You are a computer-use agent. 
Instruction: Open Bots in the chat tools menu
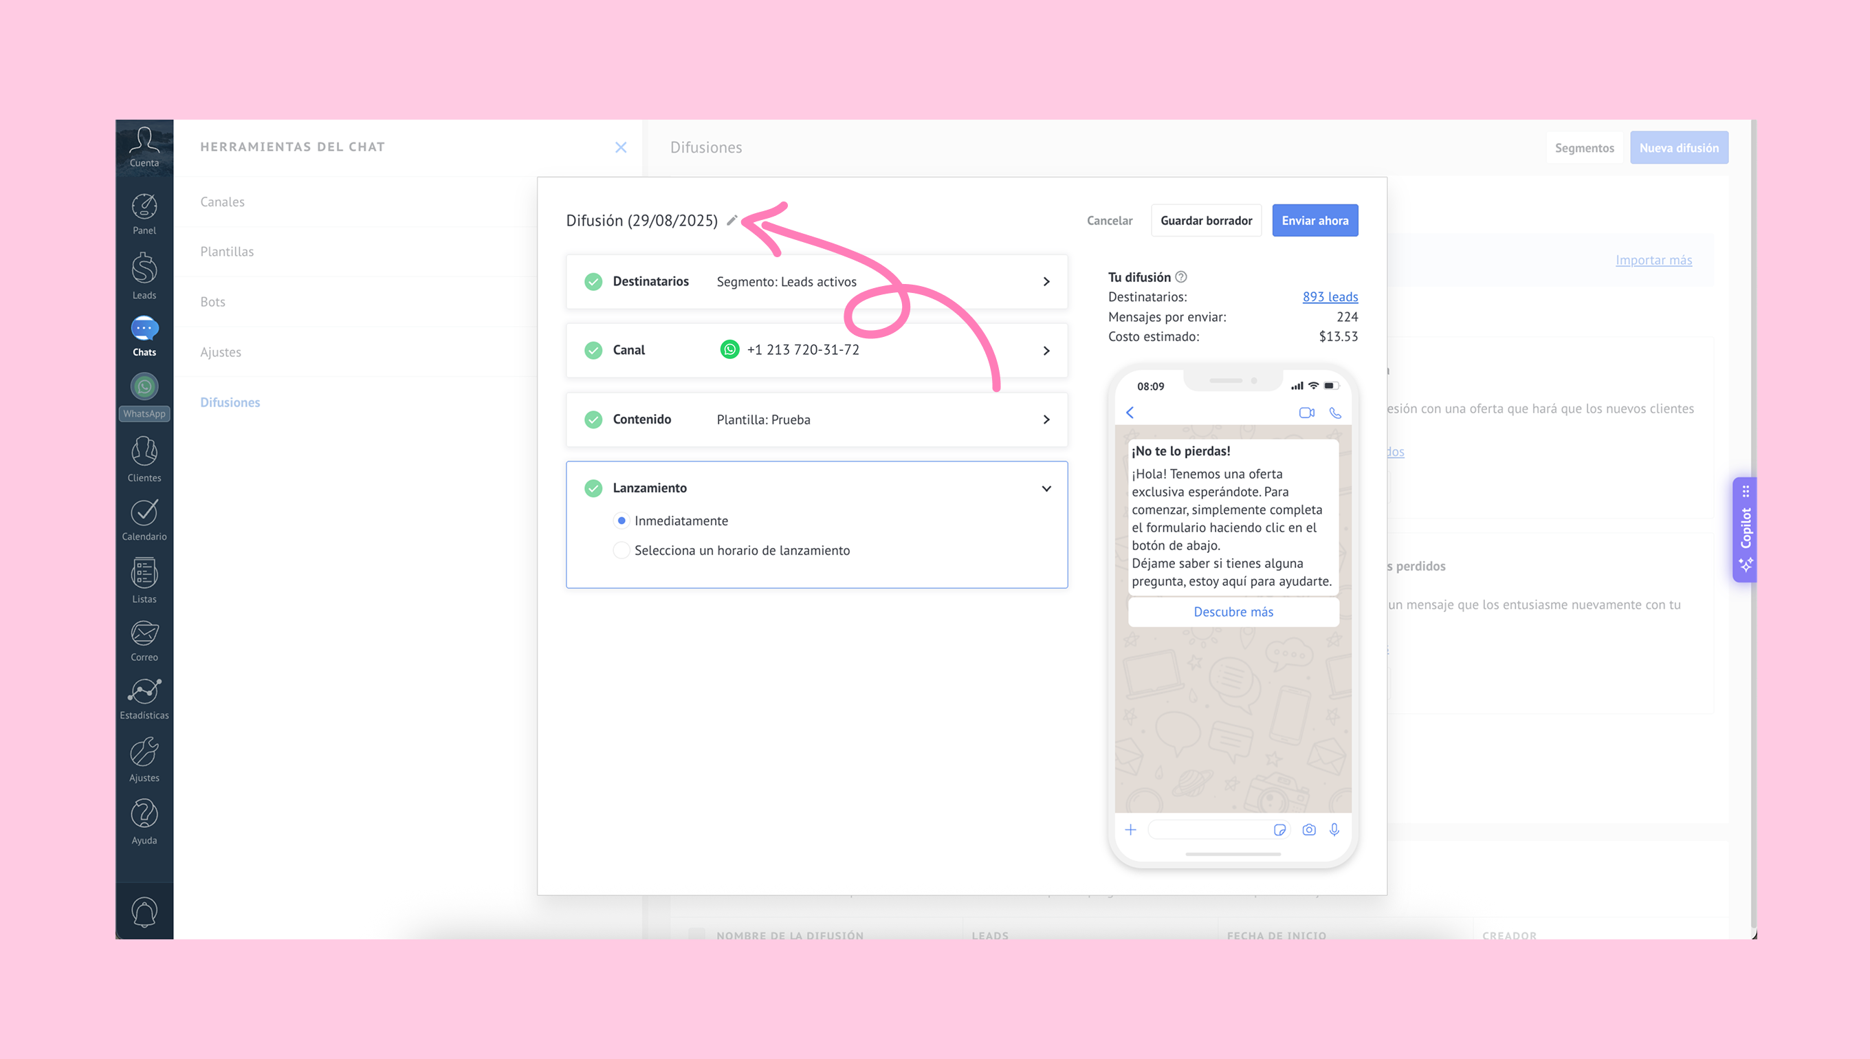click(212, 302)
